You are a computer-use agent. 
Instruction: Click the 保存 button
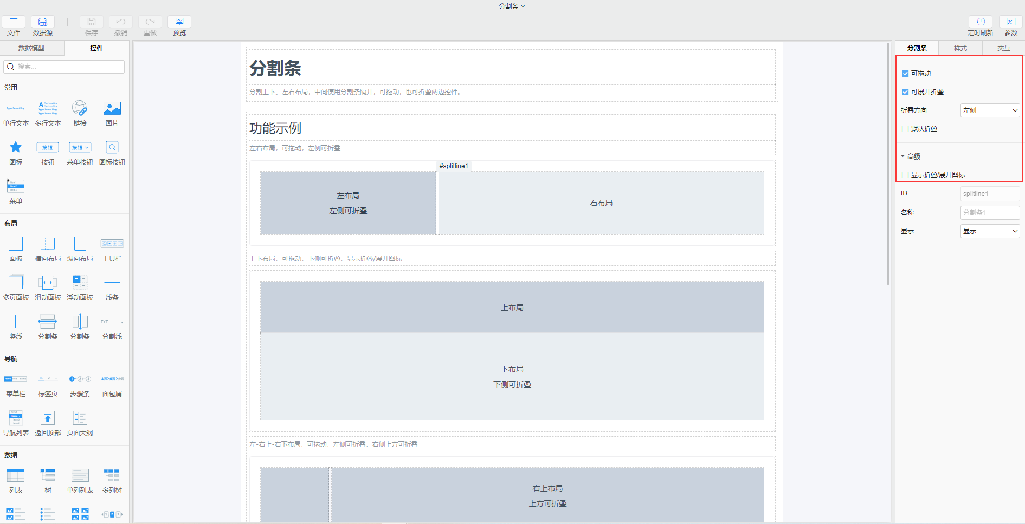tap(91, 24)
